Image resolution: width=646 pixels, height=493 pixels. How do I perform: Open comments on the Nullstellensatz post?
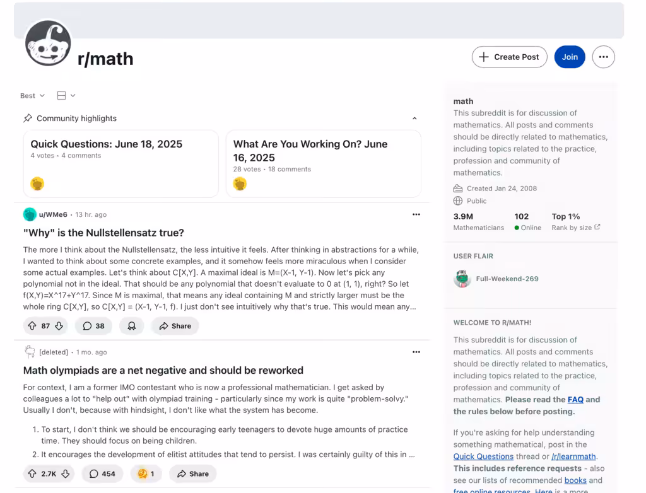click(x=93, y=326)
